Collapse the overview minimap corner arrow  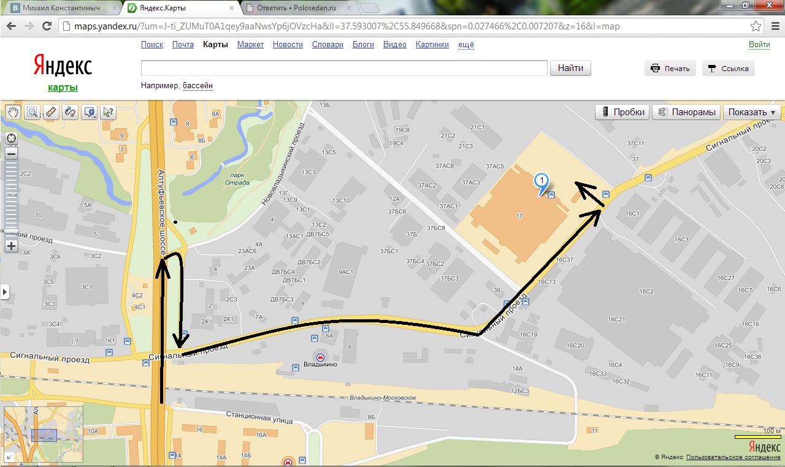tap(10, 457)
